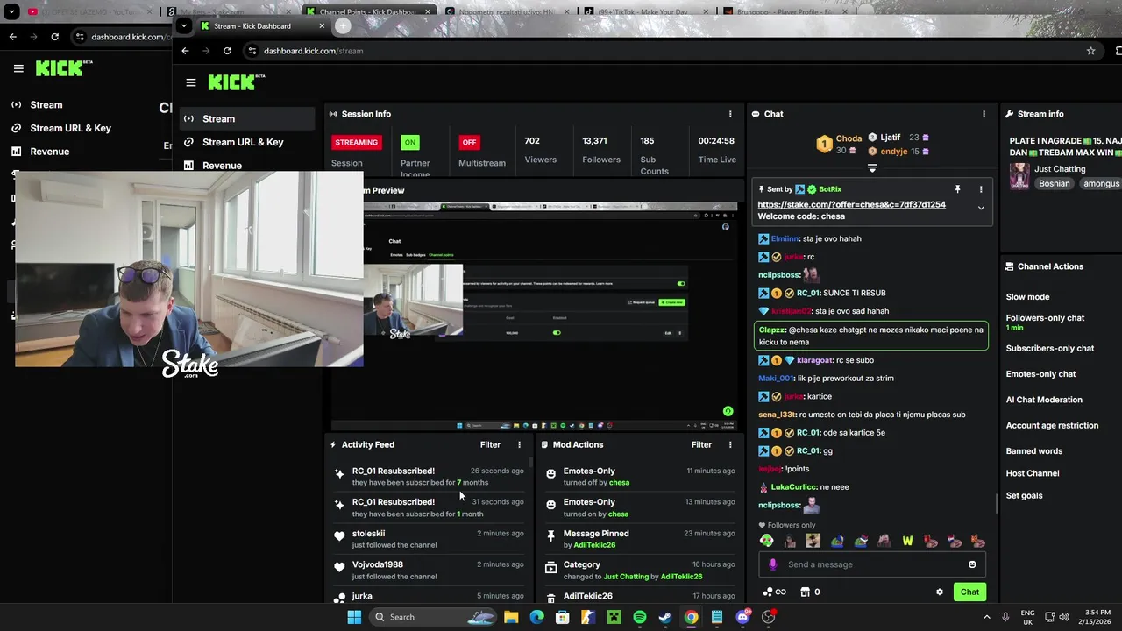Open the Spotify taskbar icon

[640, 617]
